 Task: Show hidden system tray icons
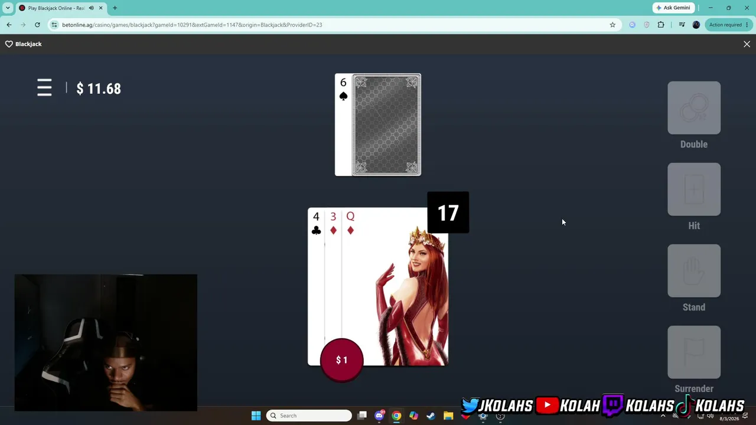[663, 416]
